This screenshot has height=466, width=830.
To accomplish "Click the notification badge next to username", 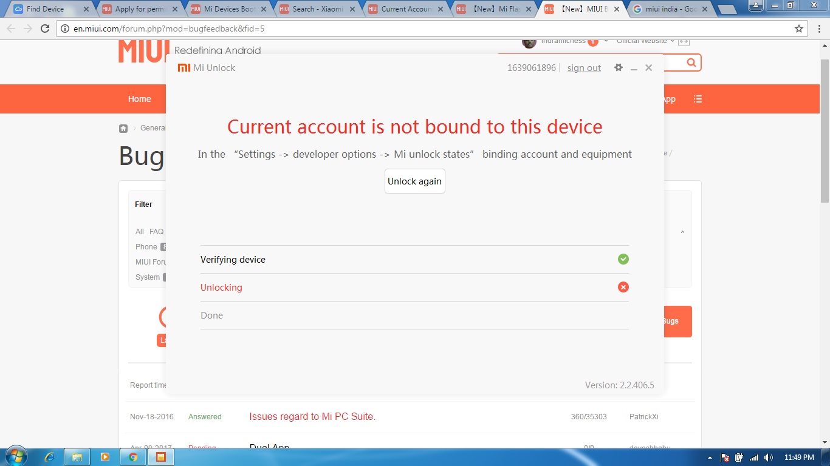I will click(592, 42).
